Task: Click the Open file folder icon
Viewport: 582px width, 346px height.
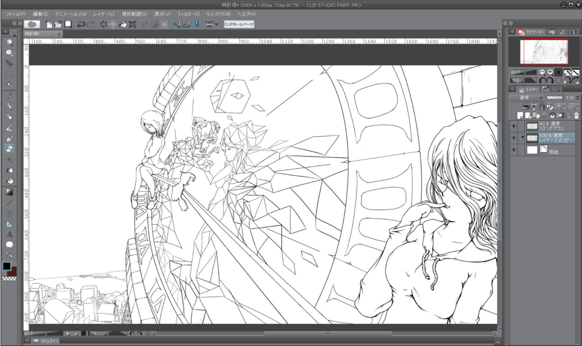Action: point(59,24)
